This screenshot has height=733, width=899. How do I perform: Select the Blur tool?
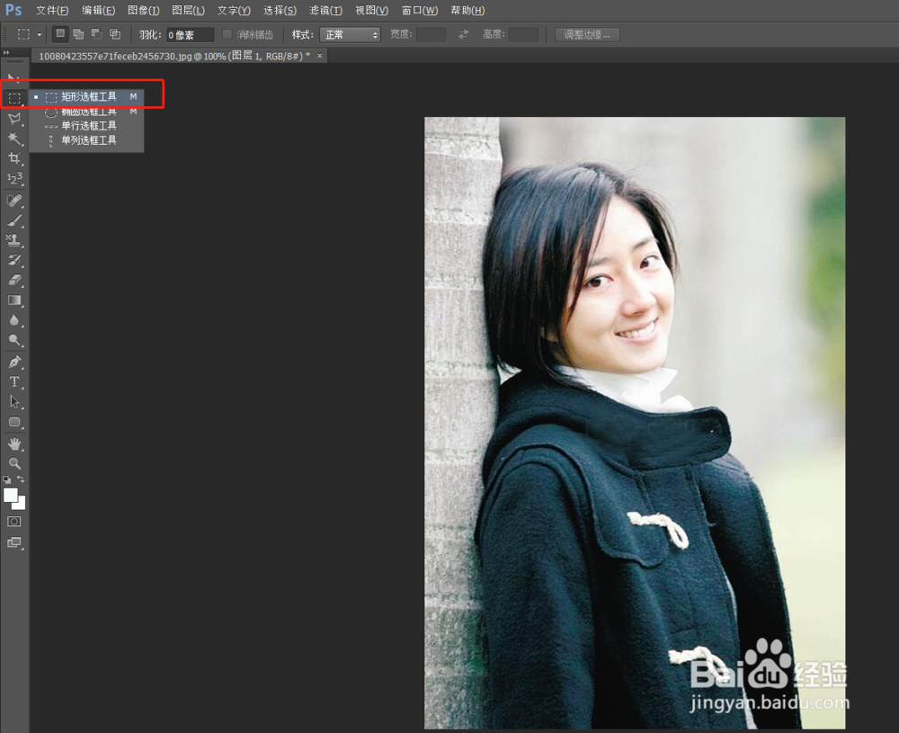coord(13,320)
